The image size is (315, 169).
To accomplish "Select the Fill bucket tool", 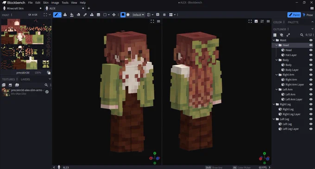I will coord(72,15).
